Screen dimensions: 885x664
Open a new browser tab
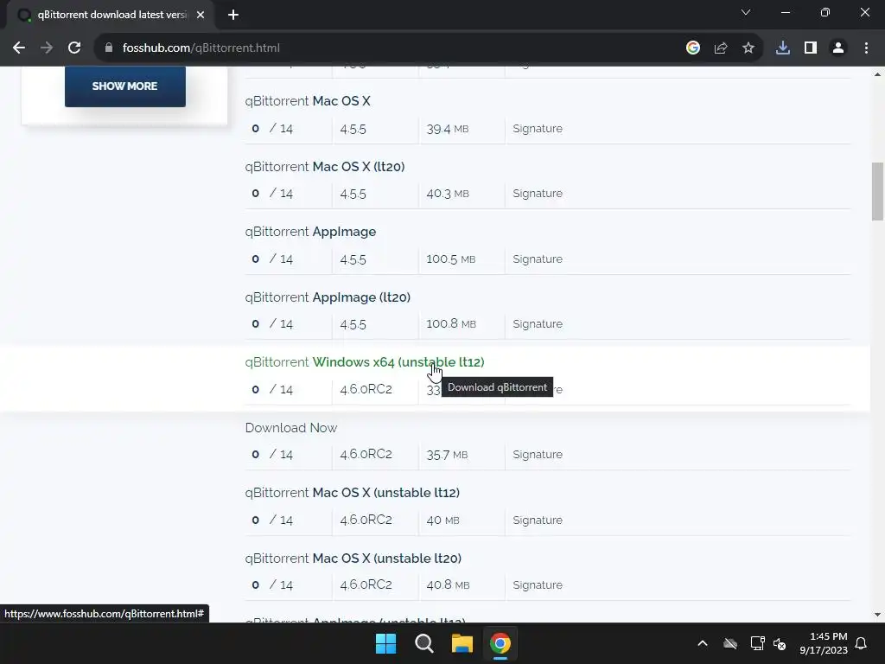pos(233,15)
